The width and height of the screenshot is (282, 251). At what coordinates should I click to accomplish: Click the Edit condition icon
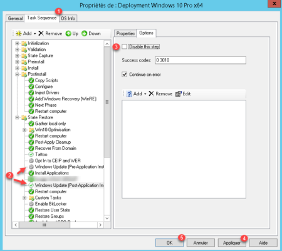[x=179, y=93]
